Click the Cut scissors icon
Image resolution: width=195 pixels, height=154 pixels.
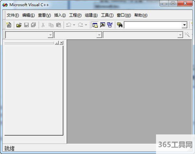point(43,25)
